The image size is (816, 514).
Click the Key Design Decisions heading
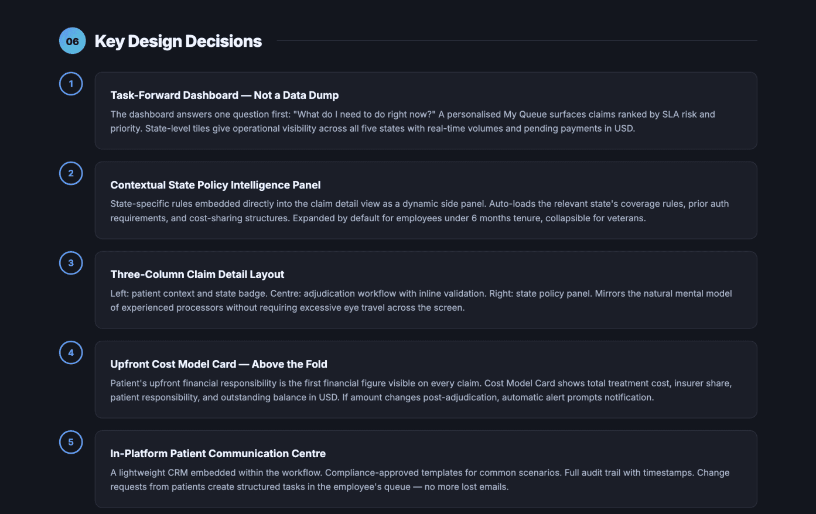coord(178,41)
